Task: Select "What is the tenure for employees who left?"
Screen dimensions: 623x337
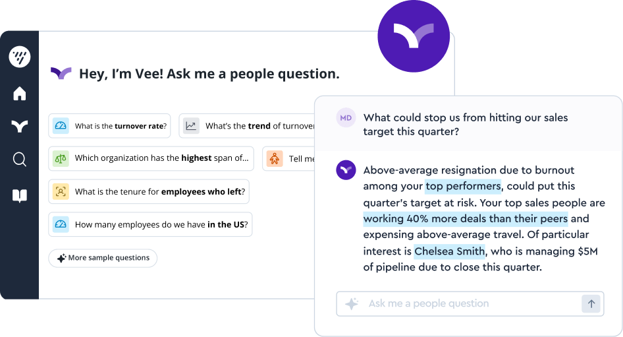Action: point(149,192)
